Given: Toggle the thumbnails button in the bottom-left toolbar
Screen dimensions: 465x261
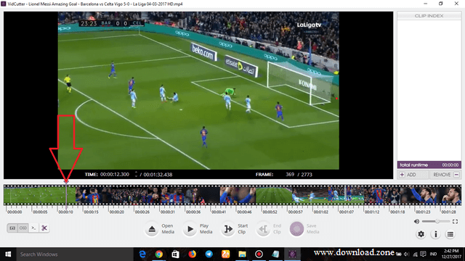Looking at the screenshot, I should tap(12, 228).
